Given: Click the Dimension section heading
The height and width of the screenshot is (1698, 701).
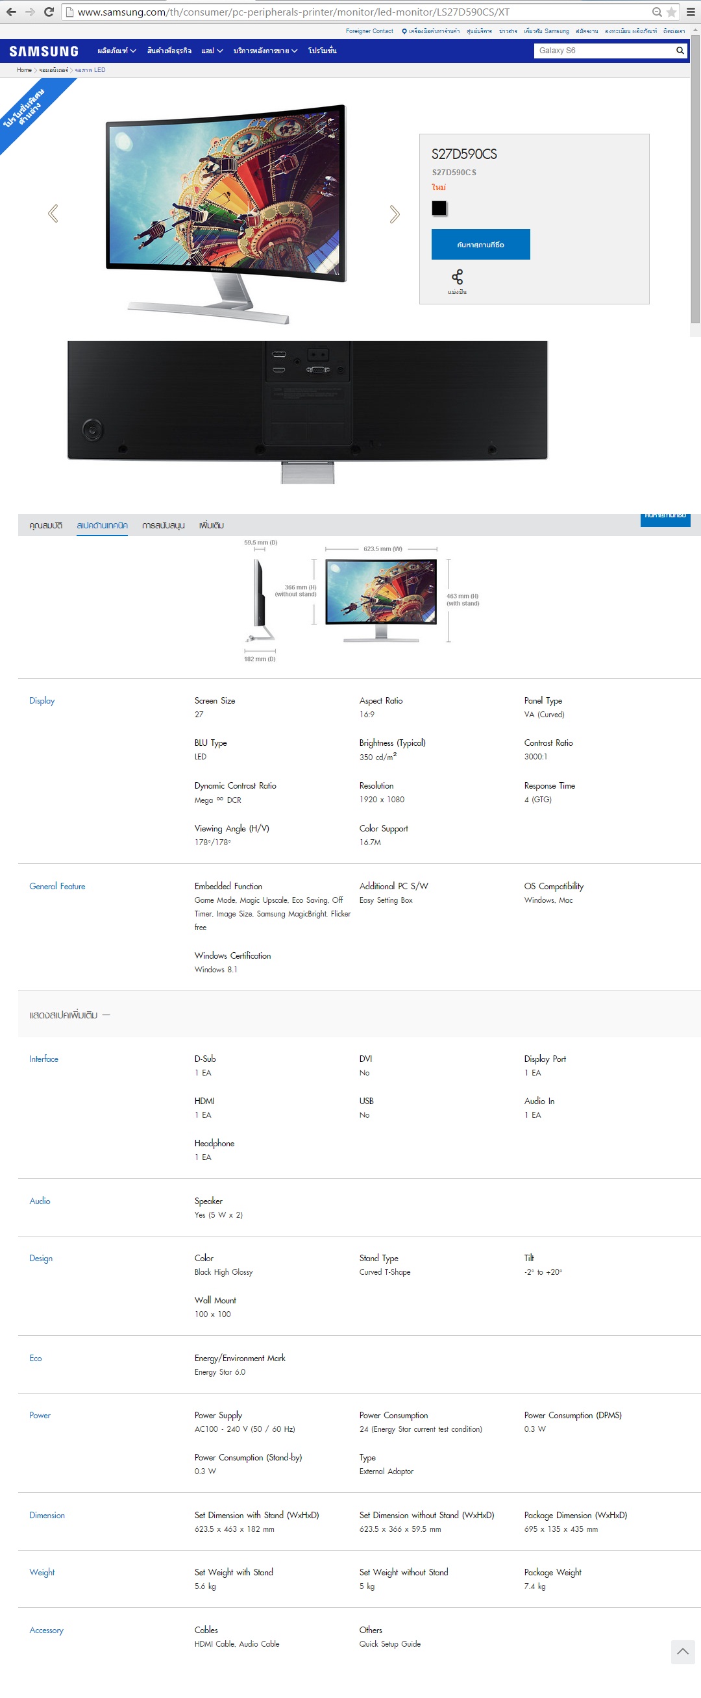Looking at the screenshot, I should pyautogui.click(x=47, y=1516).
